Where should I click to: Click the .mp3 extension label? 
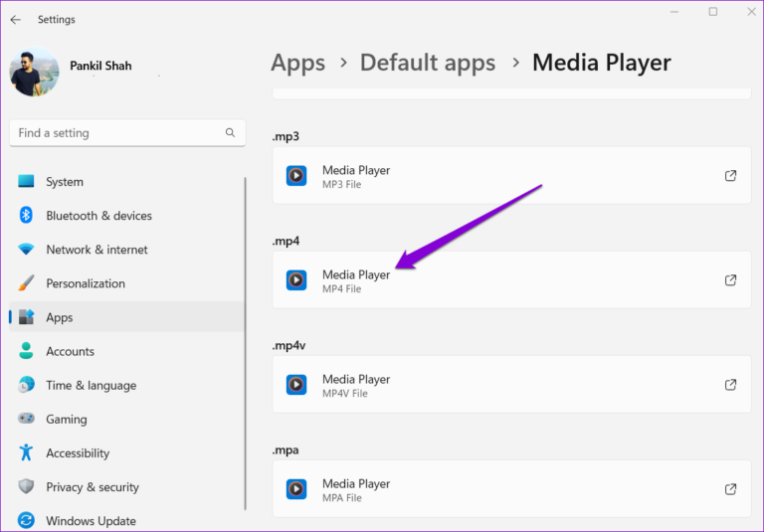coord(286,137)
